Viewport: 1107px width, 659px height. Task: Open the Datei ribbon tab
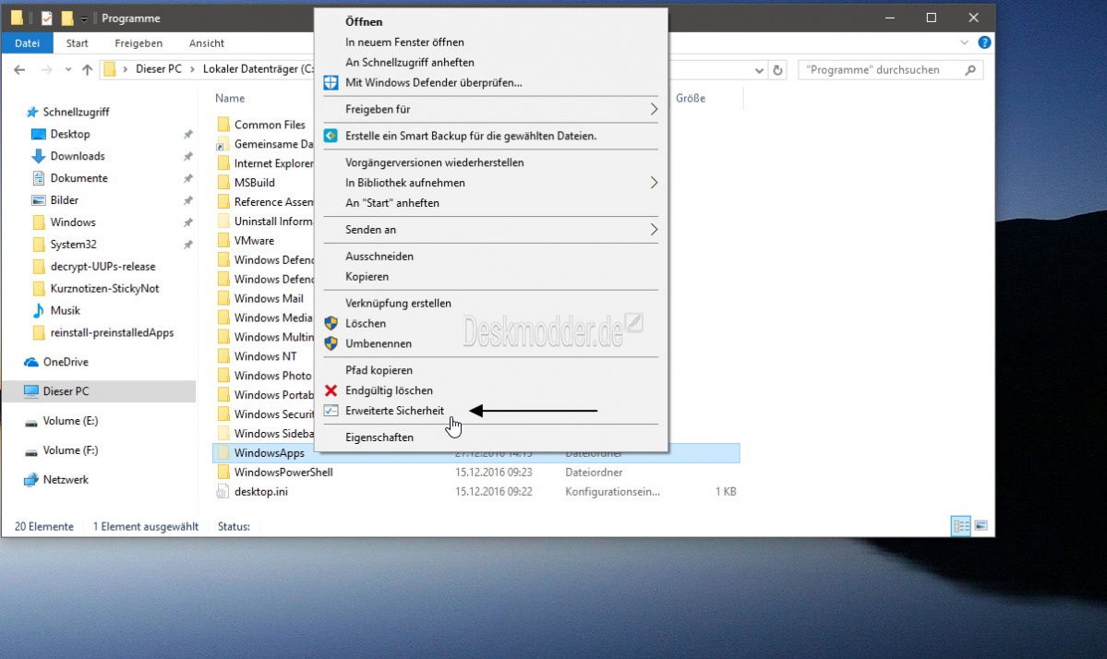(28, 42)
